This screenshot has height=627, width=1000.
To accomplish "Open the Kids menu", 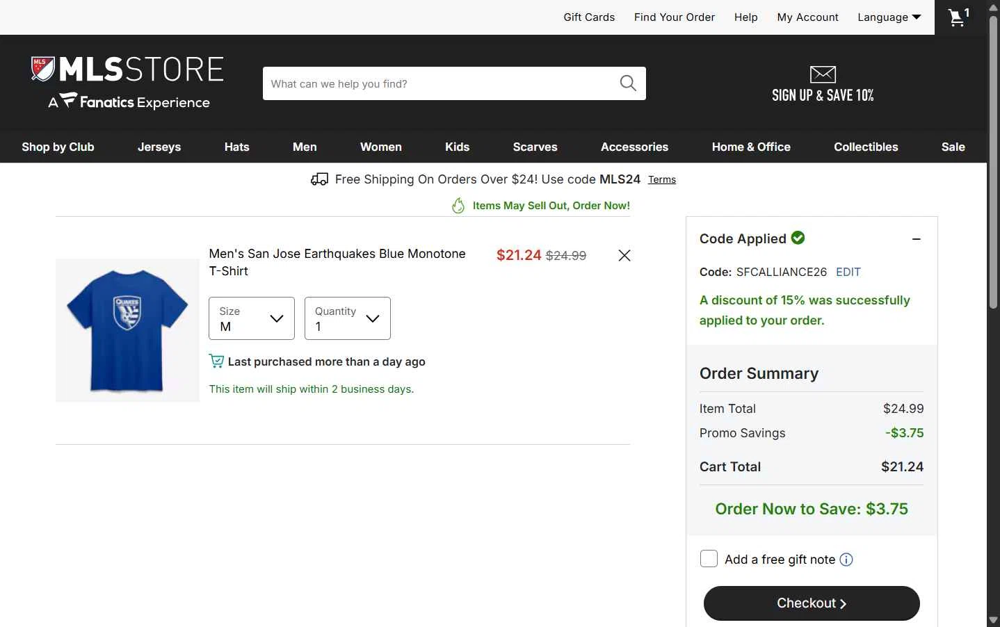I will [x=458, y=147].
